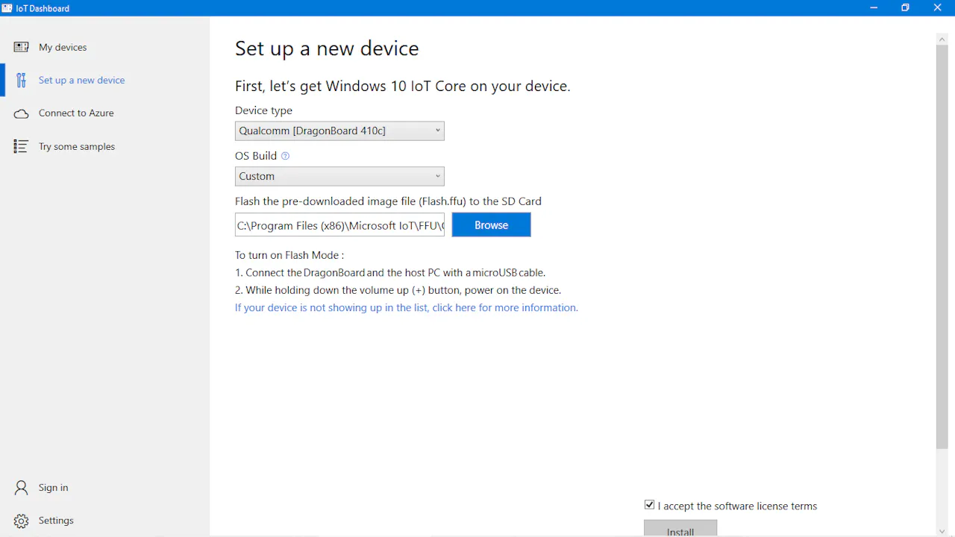
Task: Click the Flash.ffu file path field
Action: (x=339, y=225)
